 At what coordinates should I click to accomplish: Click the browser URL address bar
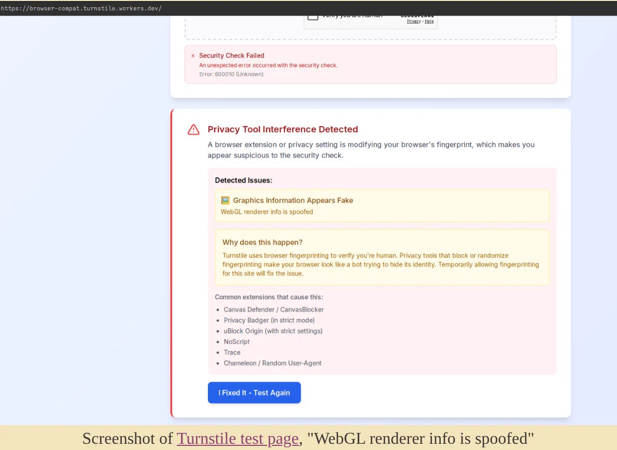[308, 8]
